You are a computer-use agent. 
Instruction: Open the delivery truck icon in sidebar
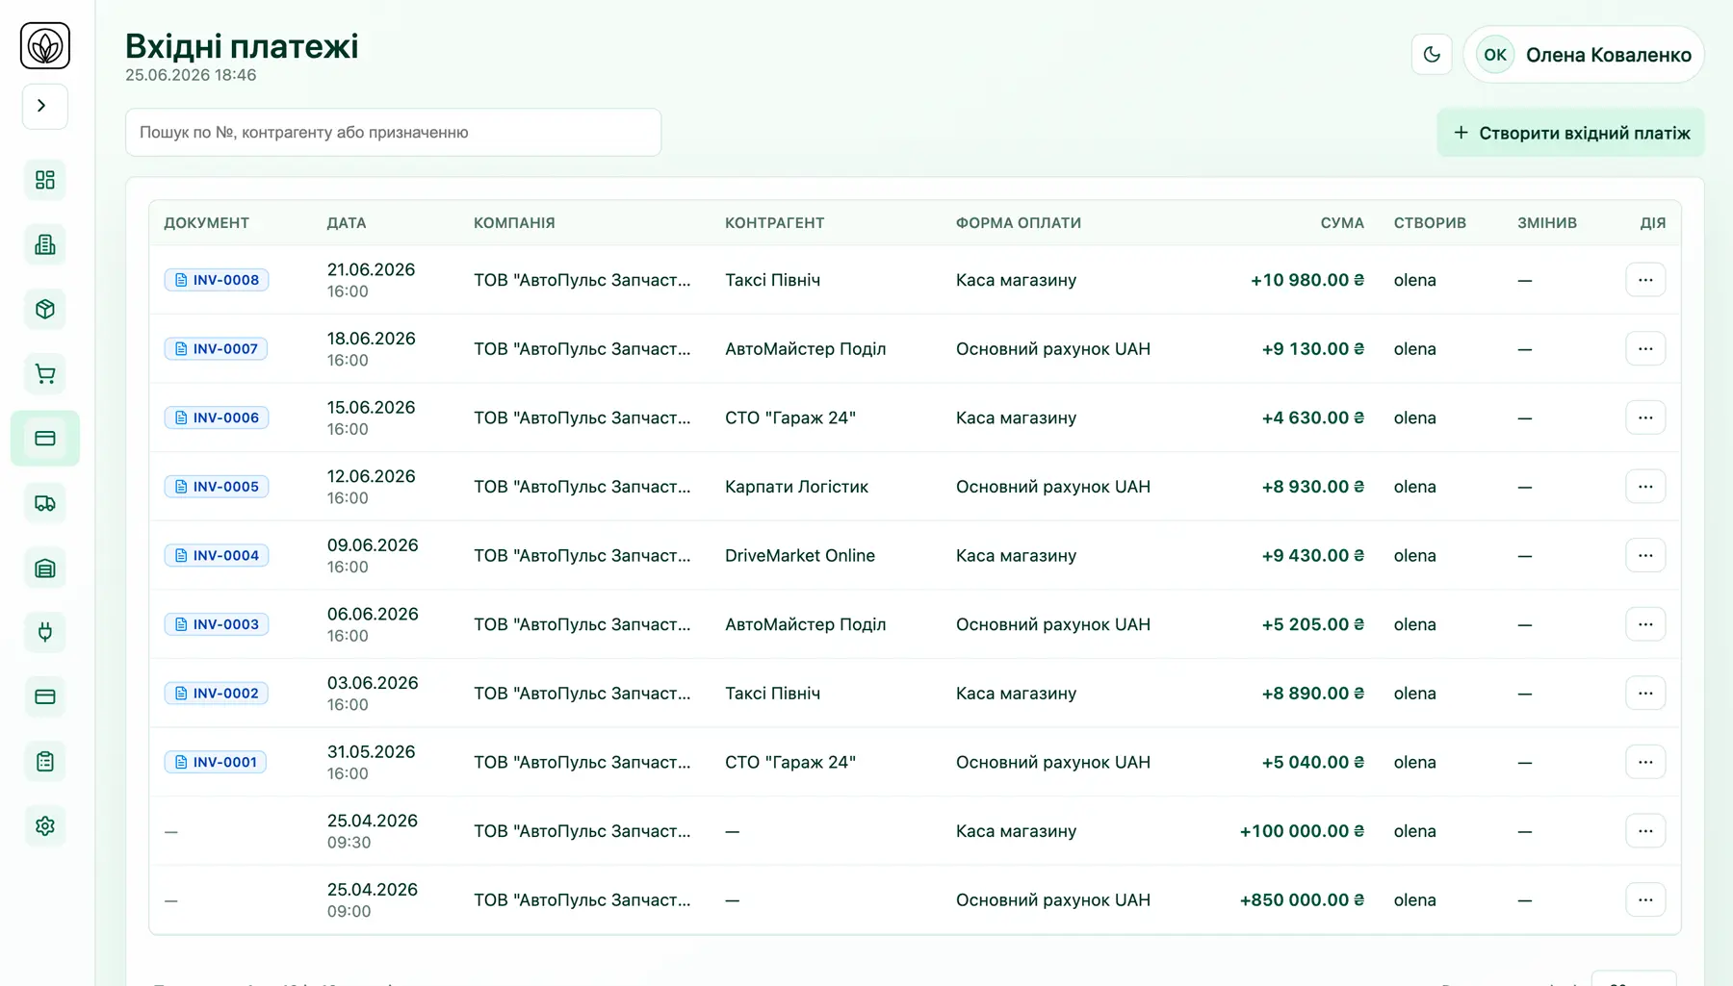point(45,503)
